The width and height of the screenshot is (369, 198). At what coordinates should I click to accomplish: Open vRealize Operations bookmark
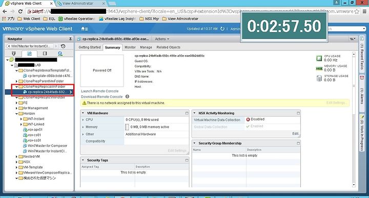76,19
